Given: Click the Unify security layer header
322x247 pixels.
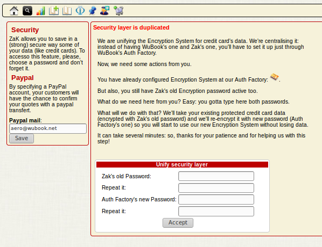Looking at the screenshot, I should [182, 164].
